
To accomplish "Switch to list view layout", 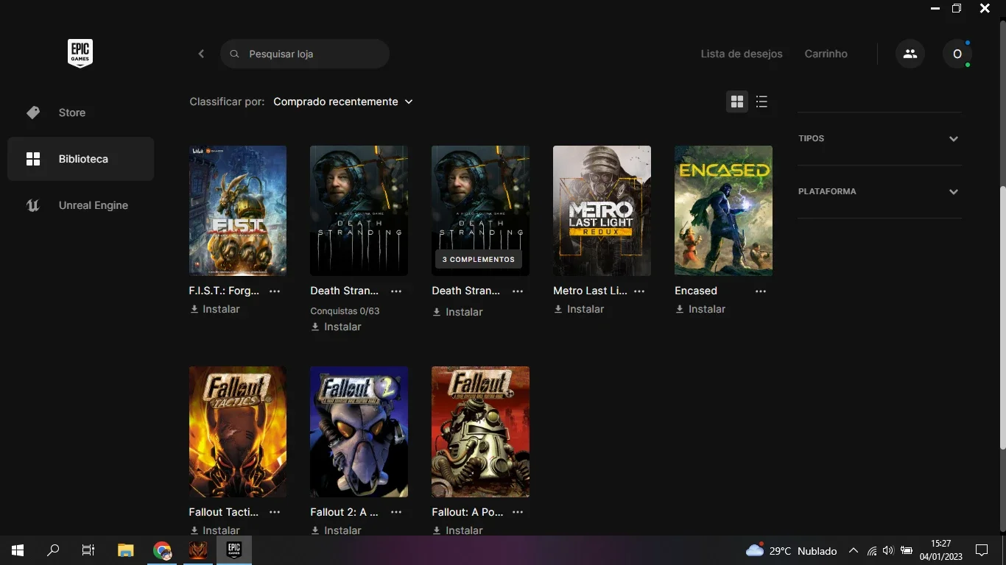I will (761, 102).
